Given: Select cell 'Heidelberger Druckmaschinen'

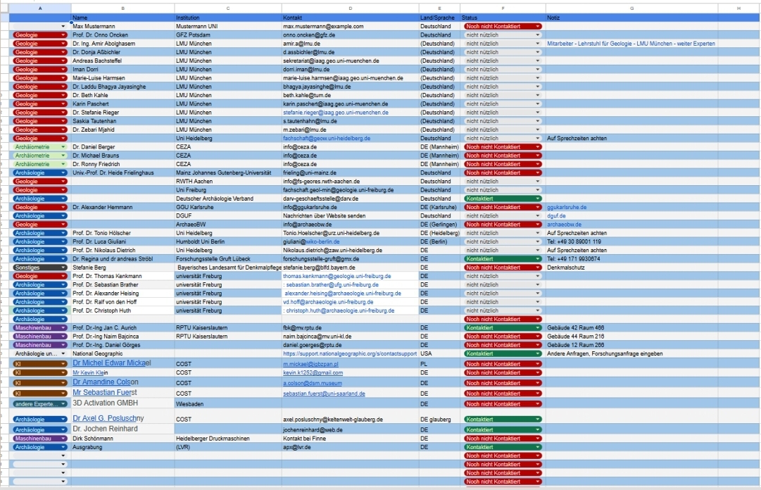Looking at the screenshot, I should [228, 439].
